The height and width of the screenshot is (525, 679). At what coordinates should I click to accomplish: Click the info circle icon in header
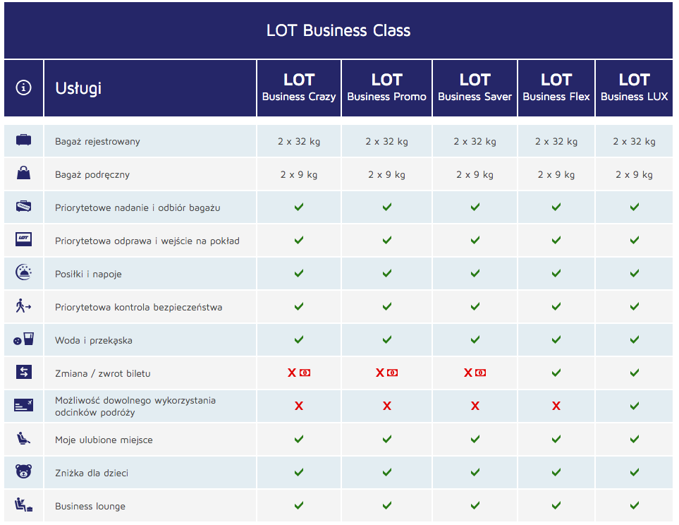tap(23, 87)
